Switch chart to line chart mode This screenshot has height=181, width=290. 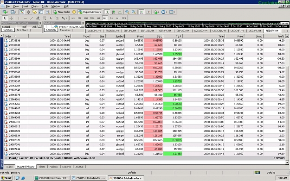(120, 12)
